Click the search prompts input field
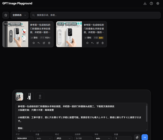The height and width of the screenshot is (140, 163). 95,15
